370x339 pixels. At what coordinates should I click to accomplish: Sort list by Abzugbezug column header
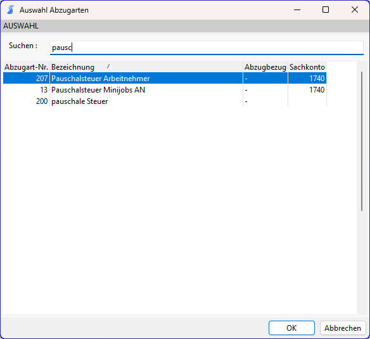[265, 67]
